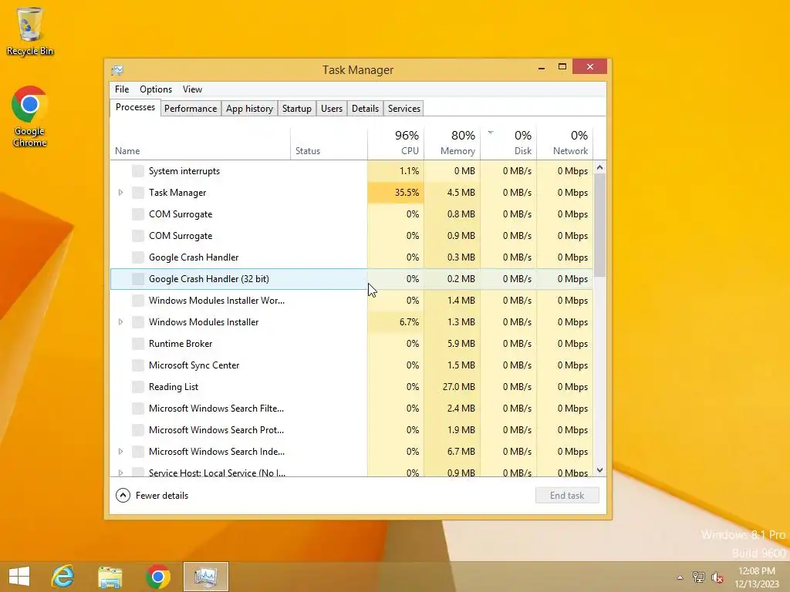Viewport: 790px width, 592px height.
Task: Click the Runtime Broker process icon
Action: click(x=138, y=344)
